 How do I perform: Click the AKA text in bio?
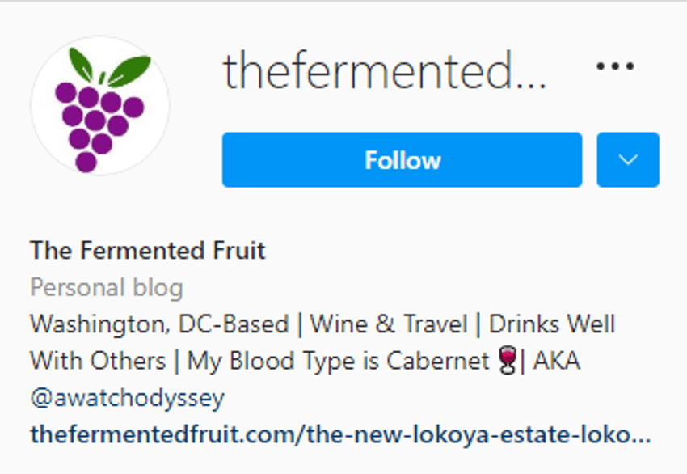point(556,361)
